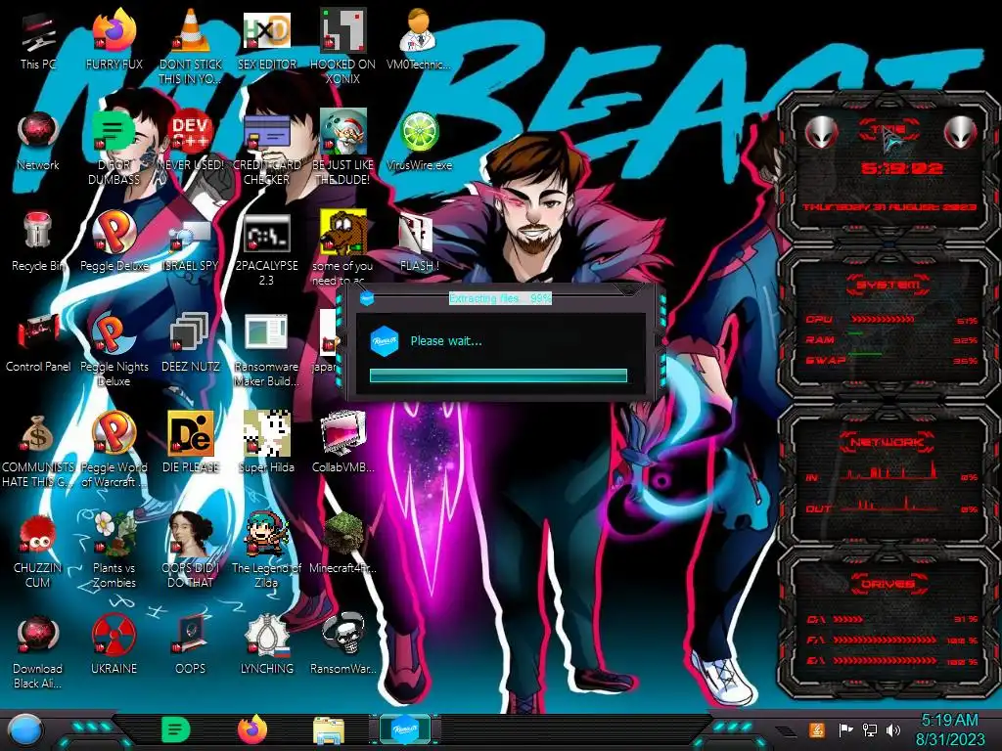Launch the Firefox shortcut labeled FURRY FUX
Image resolution: width=1002 pixels, height=751 pixels.
click(114, 32)
